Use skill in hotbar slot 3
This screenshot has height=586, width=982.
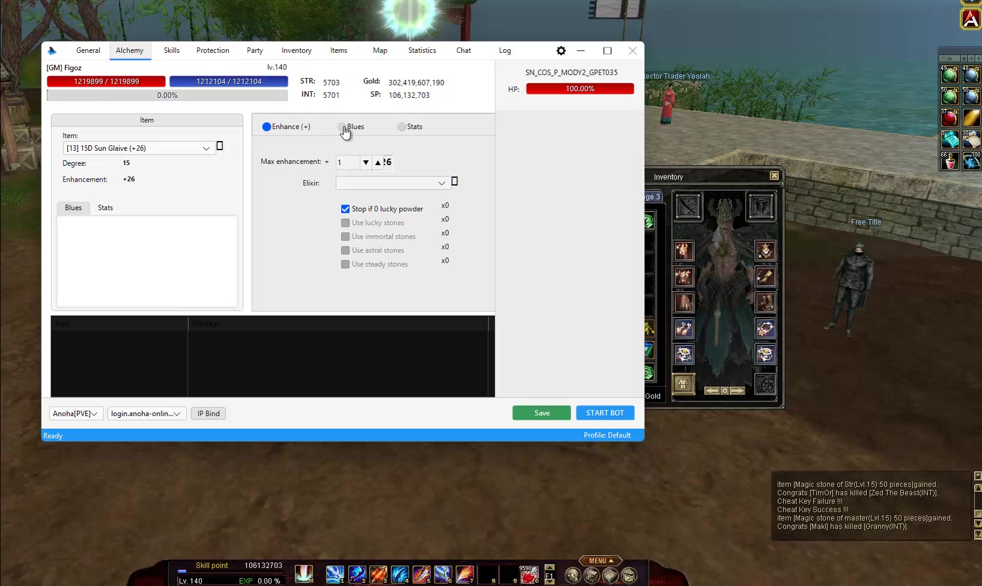point(378,575)
